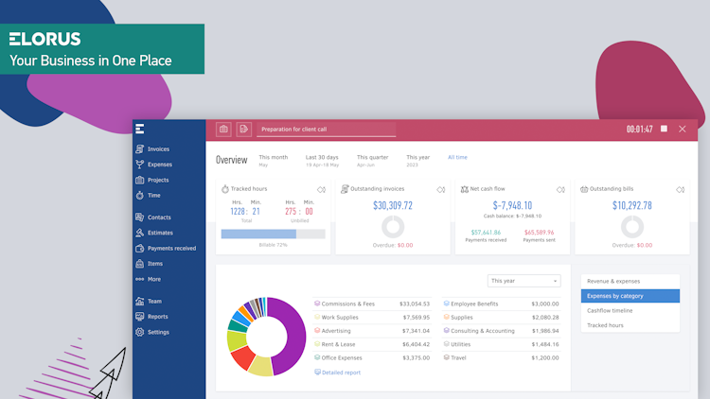
Task: Click the Outstanding bills donut chart
Action: [x=632, y=227]
